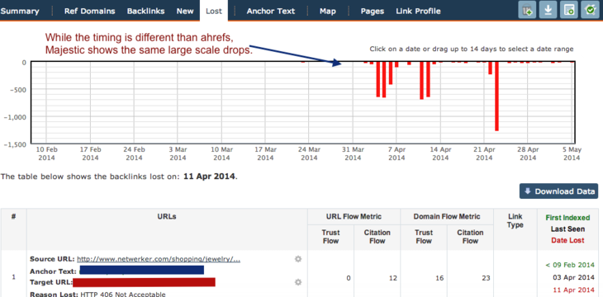Click the 21 Apr 2014 date label
Viewport: 603px width, 297px height.
(484, 153)
